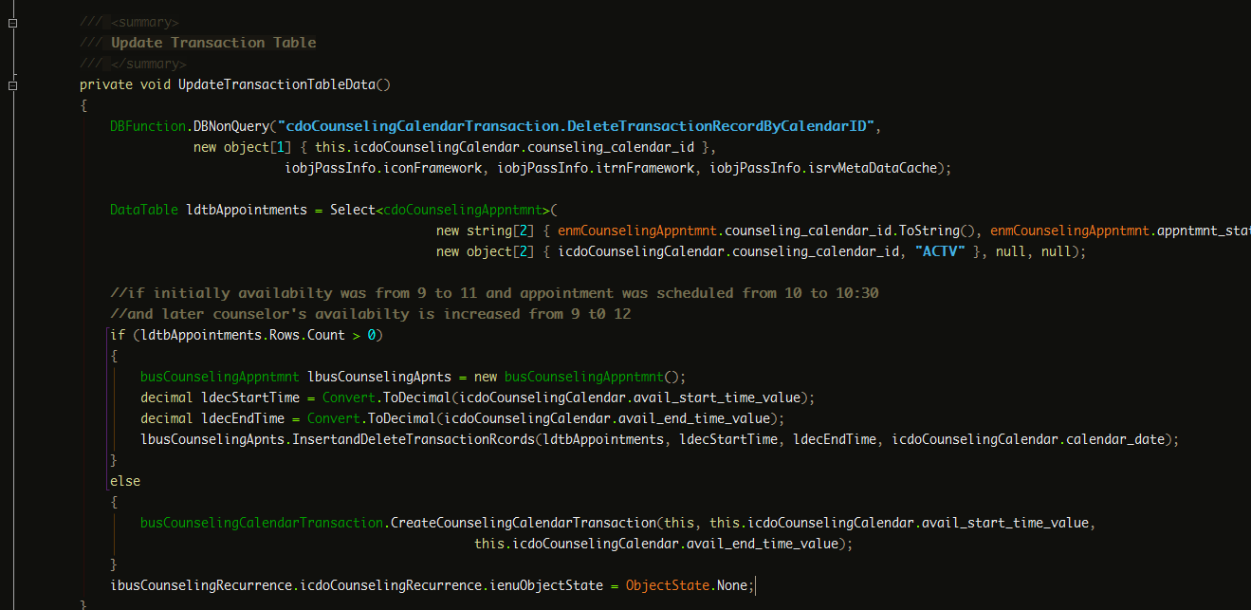The height and width of the screenshot is (610, 1251).
Task: Click the 'Update Transaction Table' comment text
Action: [x=213, y=43]
